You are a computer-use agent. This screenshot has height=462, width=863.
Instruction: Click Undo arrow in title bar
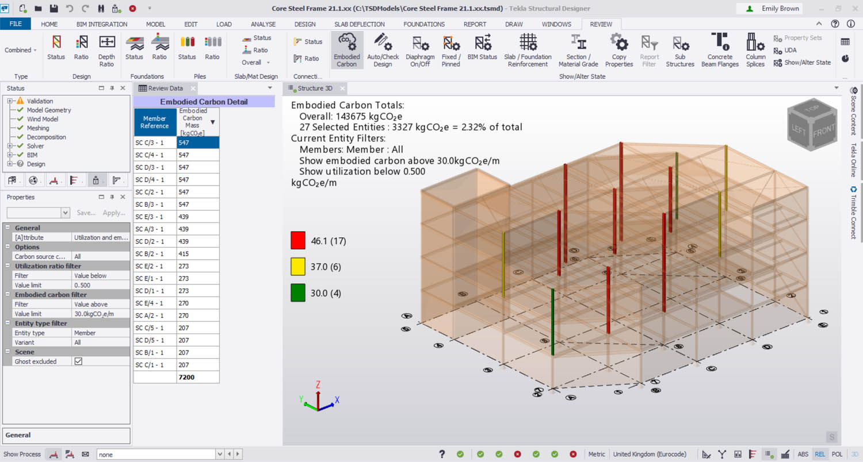[x=70, y=9]
